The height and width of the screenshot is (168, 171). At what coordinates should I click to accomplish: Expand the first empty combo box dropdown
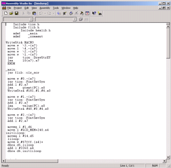[31, 19]
